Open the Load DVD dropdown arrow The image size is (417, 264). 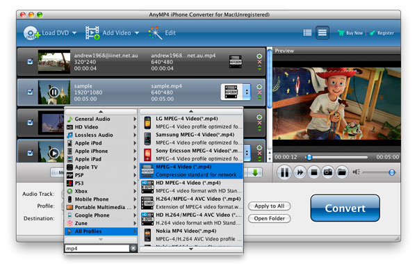pyautogui.click(x=74, y=33)
